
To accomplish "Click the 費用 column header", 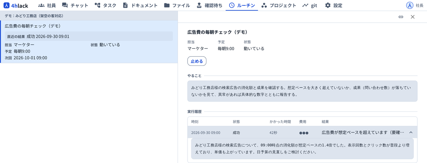I will pyautogui.click(x=303, y=121).
